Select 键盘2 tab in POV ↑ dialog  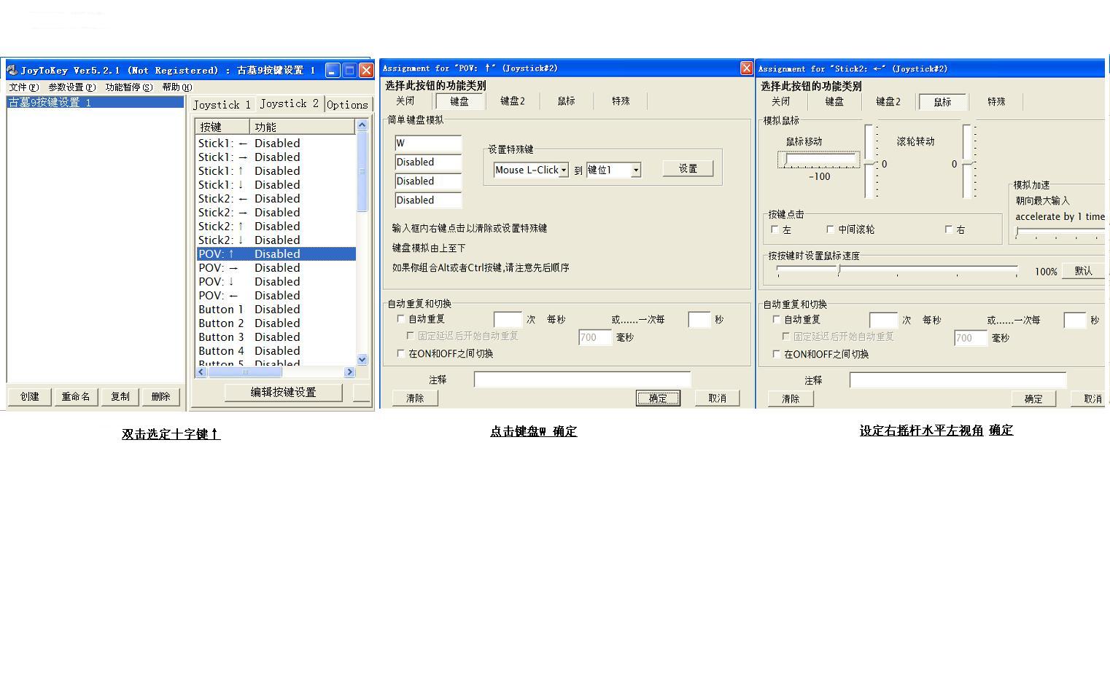click(513, 101)
